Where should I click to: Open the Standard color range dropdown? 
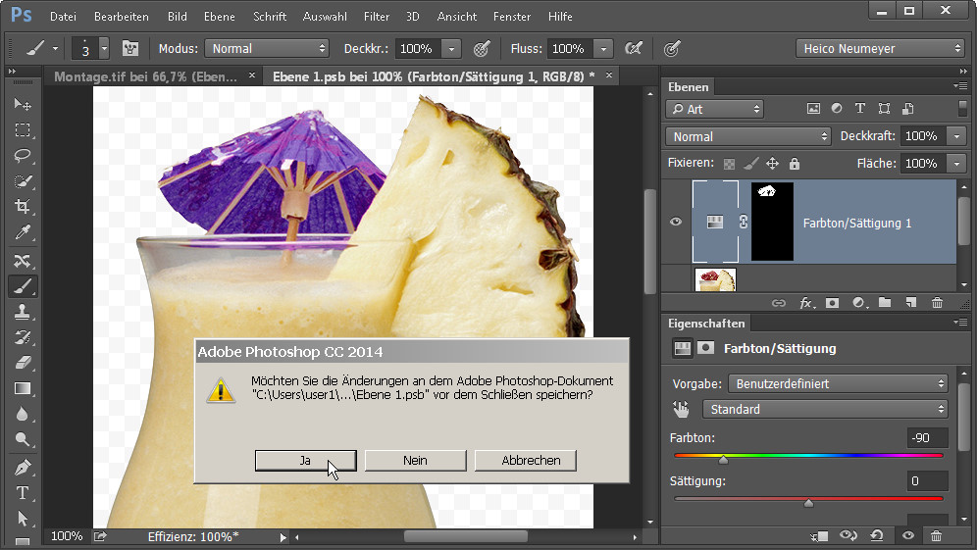[x=825, y=409]
